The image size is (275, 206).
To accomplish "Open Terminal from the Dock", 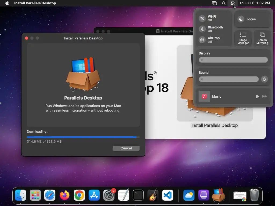I will tap(138, 195).
